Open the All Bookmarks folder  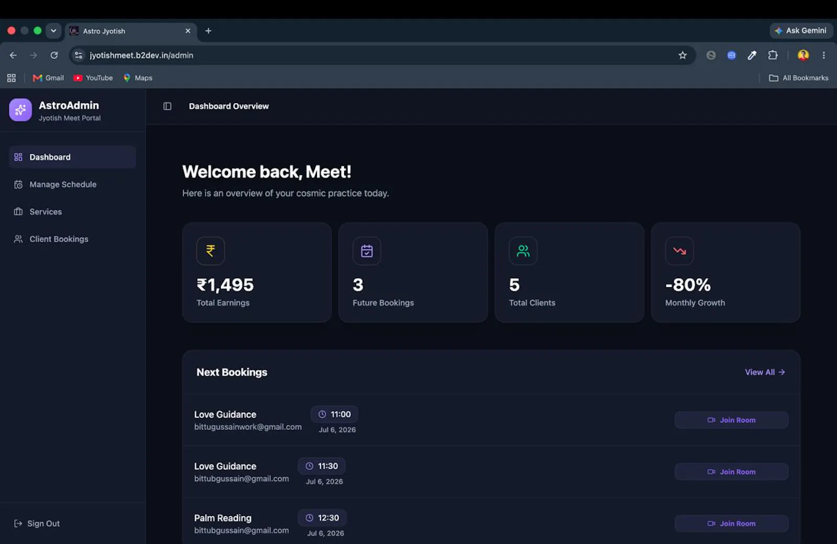click(x=798, y=78)
